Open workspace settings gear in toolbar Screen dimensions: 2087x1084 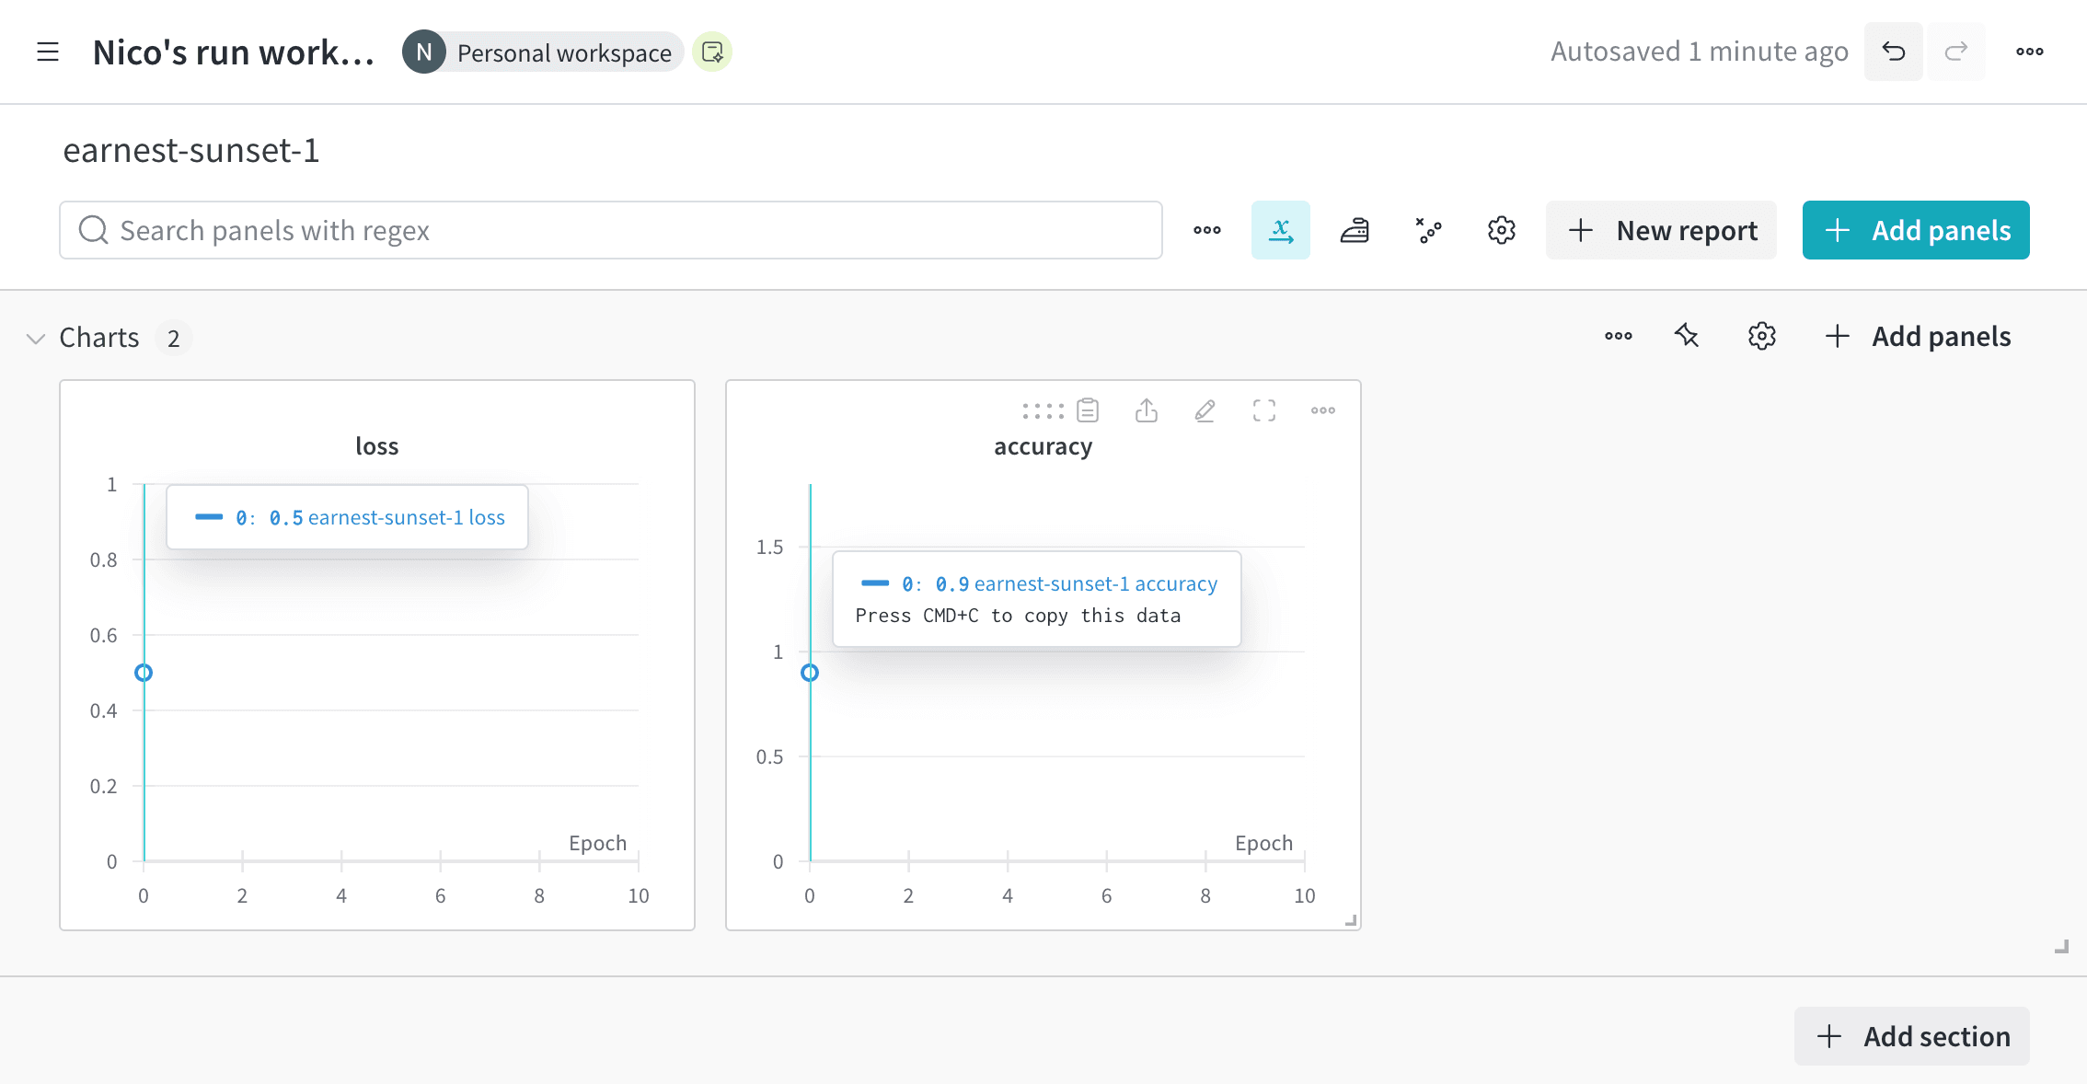tap(1502, 230)
